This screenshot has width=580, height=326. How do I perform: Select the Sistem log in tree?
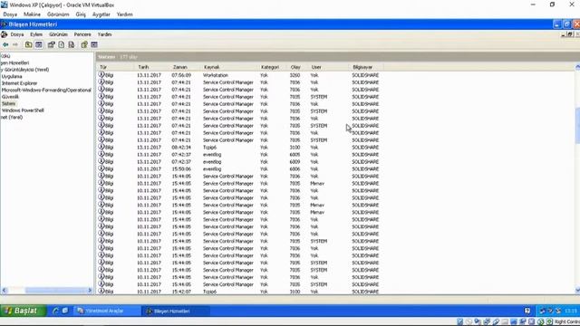click(x=8, y=103)
